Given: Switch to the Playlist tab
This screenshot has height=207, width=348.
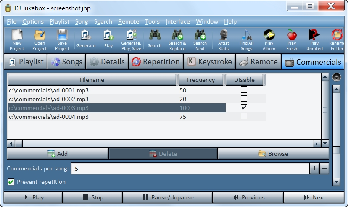Looking at the screenshot, I should tap(26, 62).
